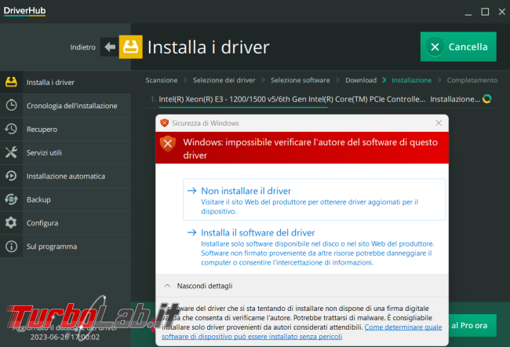
Task: Click Selezione software breadcrumb step
Action: [x=301, y=80]
